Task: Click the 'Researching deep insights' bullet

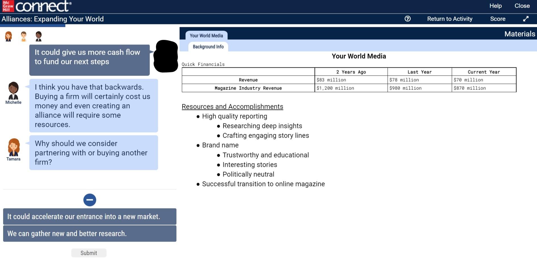Action: point(262,126)
